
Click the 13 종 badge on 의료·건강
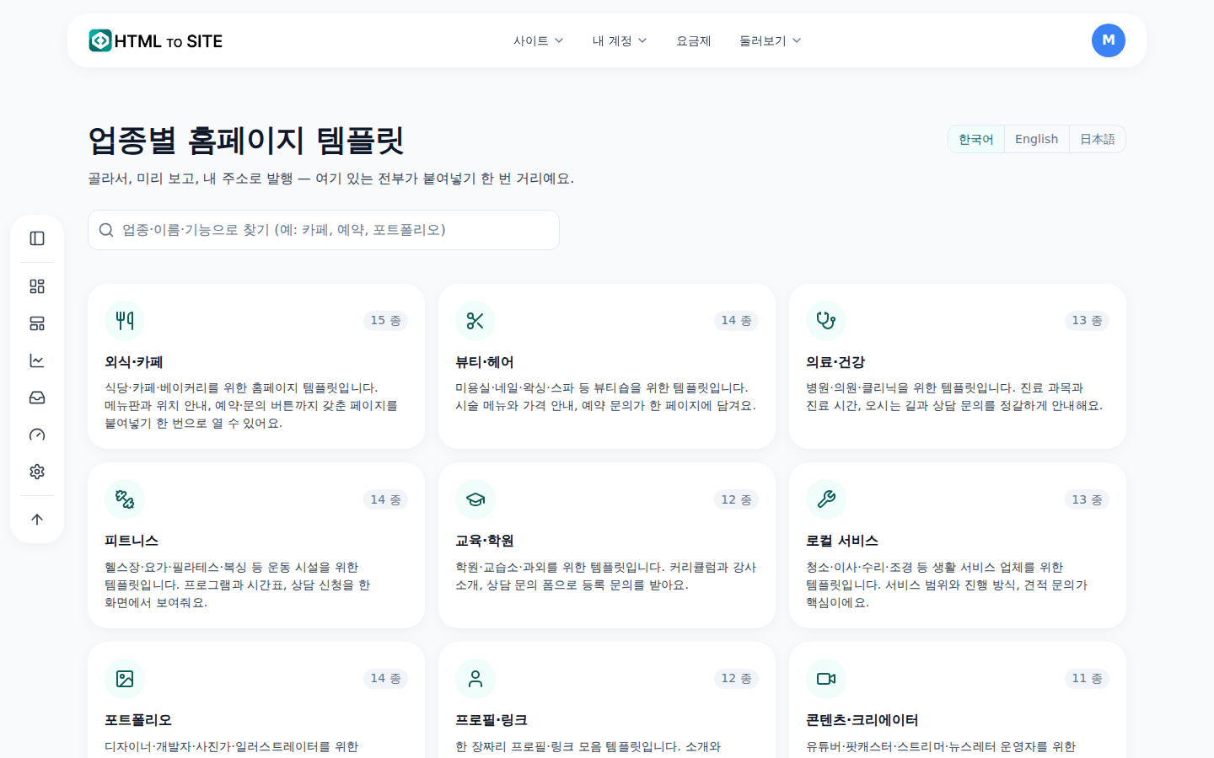(x=1088, y=321)
